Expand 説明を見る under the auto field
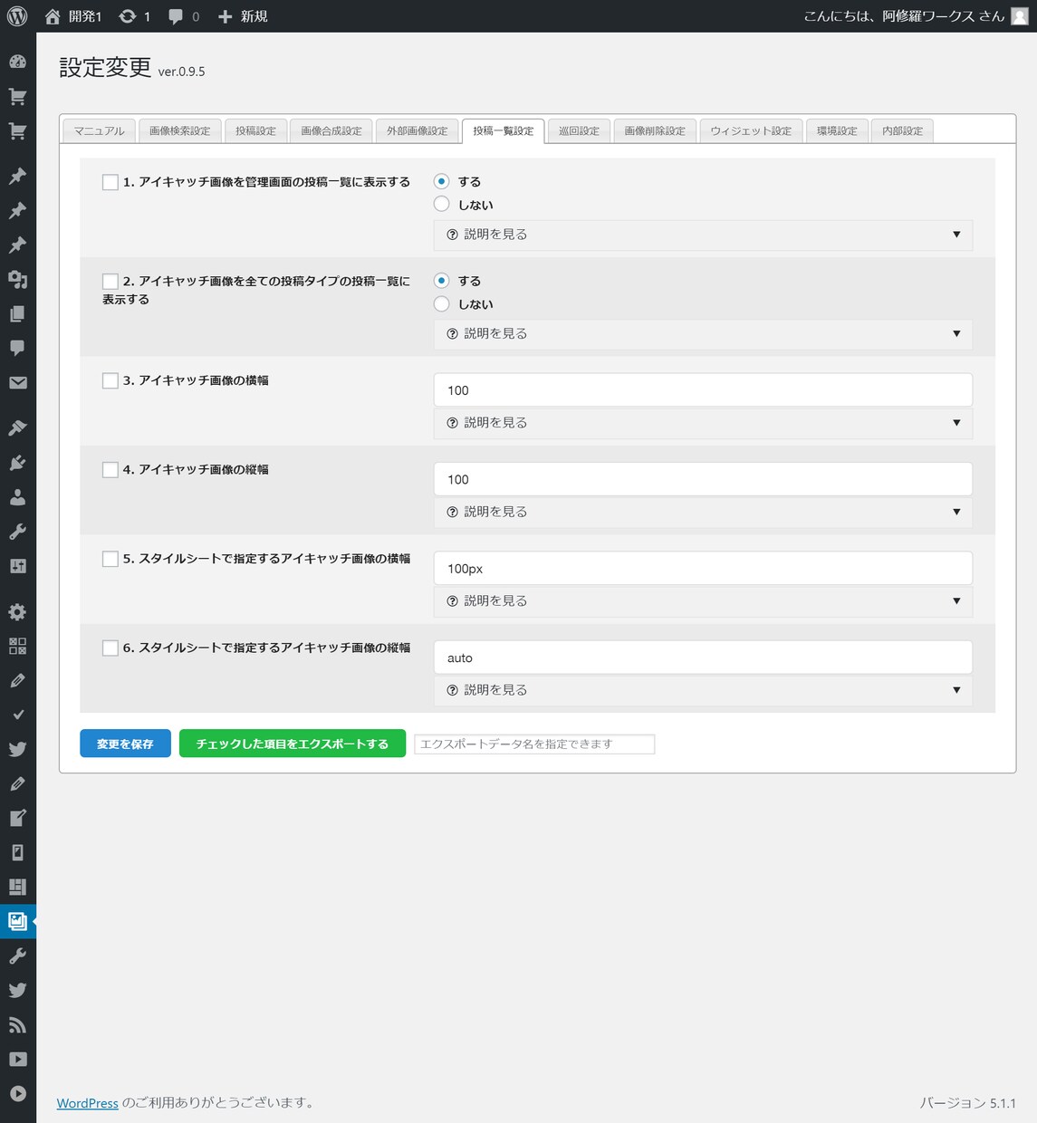The image size is (1037, 1123). [x=703, y=690]
